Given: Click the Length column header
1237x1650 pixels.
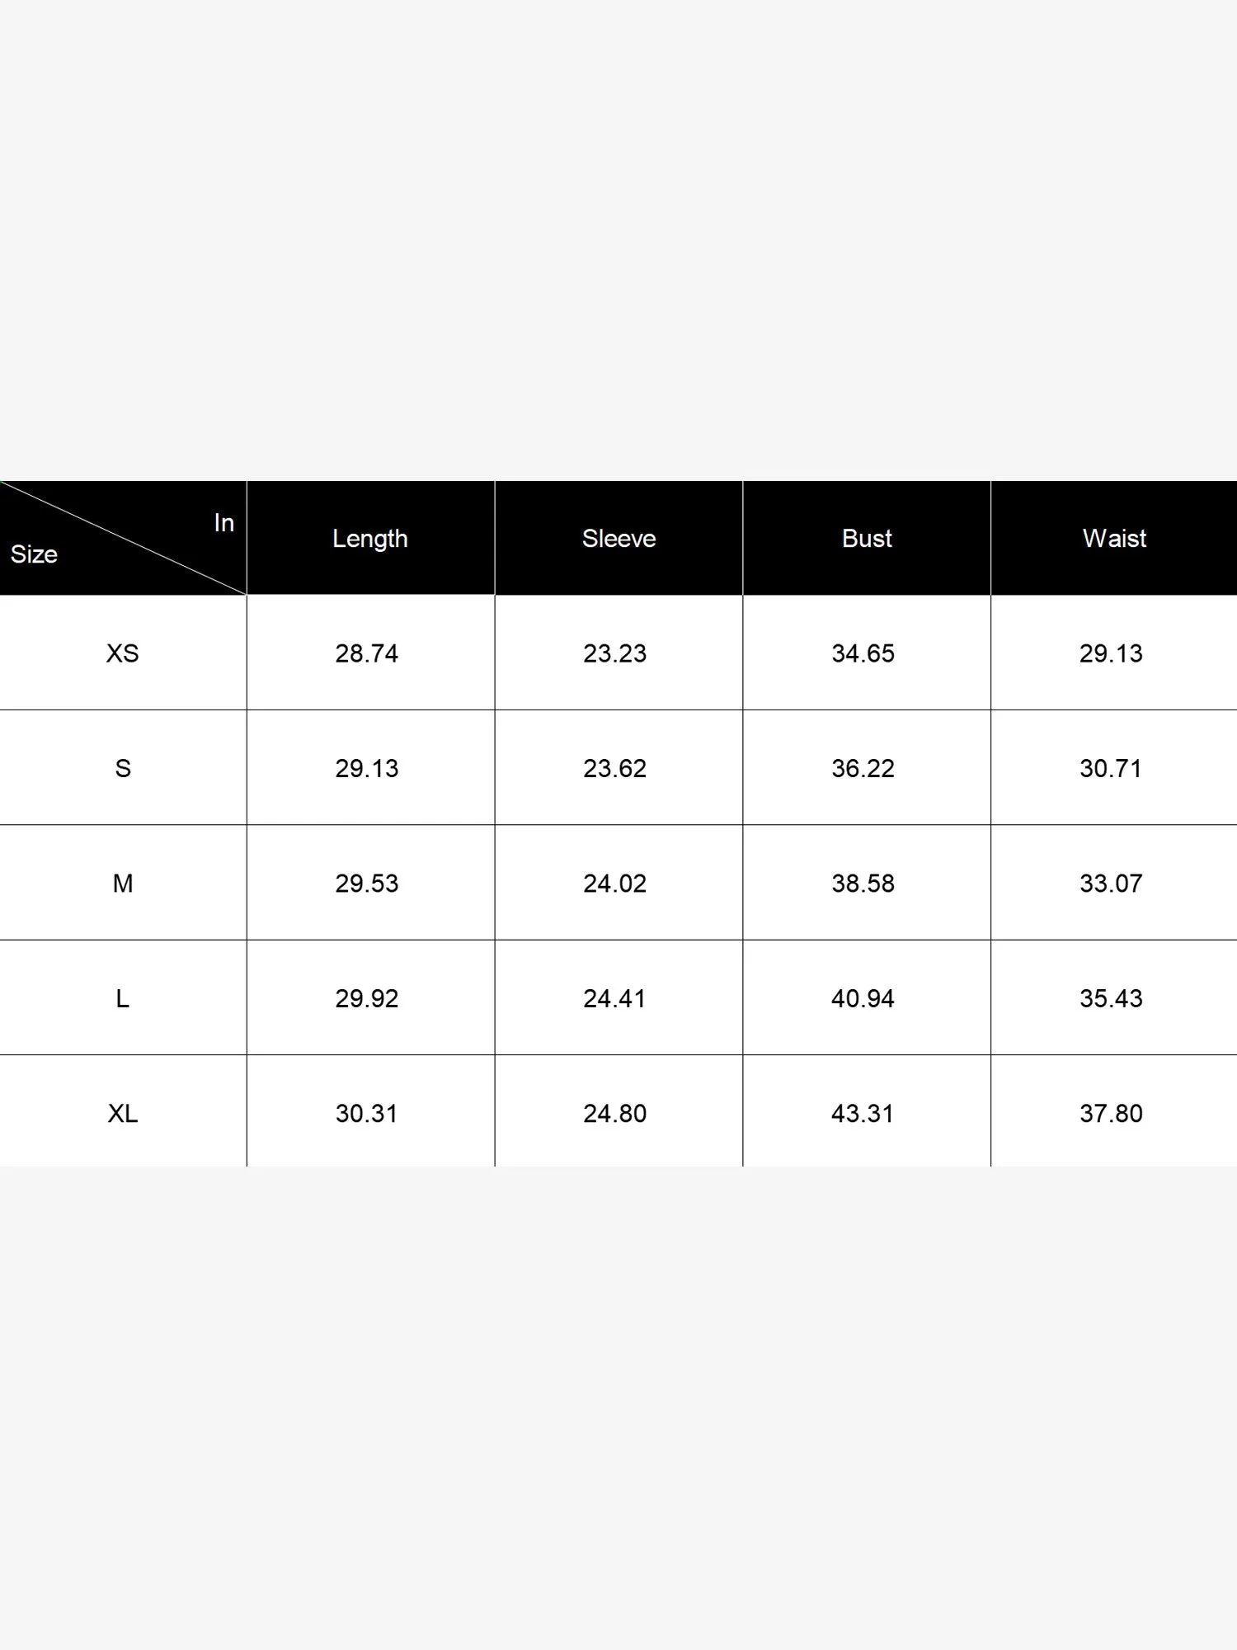Looking at the screenshot, I should 370,539.
